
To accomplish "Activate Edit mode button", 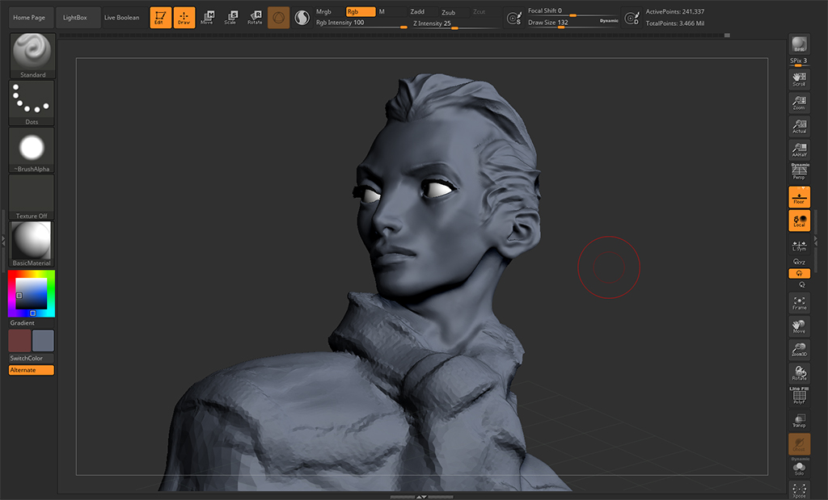I will (161, 18).
